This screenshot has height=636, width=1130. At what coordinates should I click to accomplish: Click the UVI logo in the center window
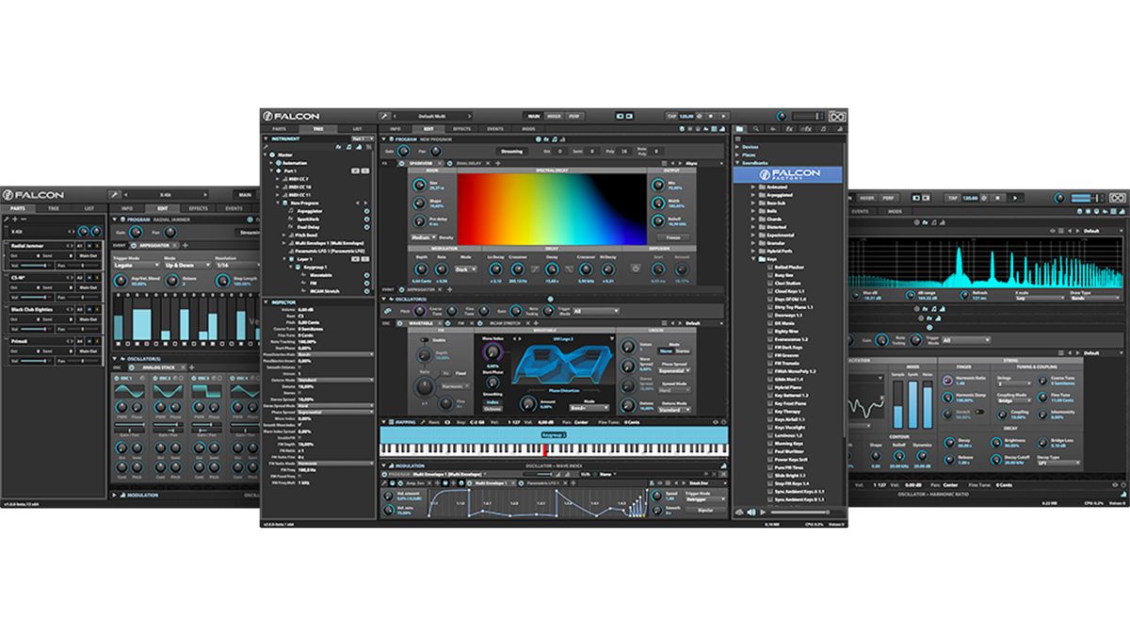click(x=836, y=116)
